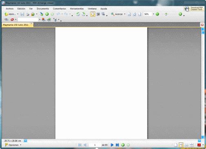
Task: Go to the last page
Action: pyautogui.click(x=117, y=145)
